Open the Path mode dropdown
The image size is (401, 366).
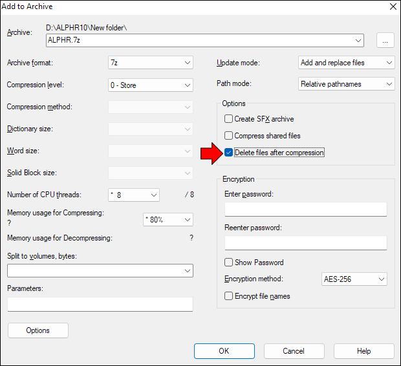point(346,84)
